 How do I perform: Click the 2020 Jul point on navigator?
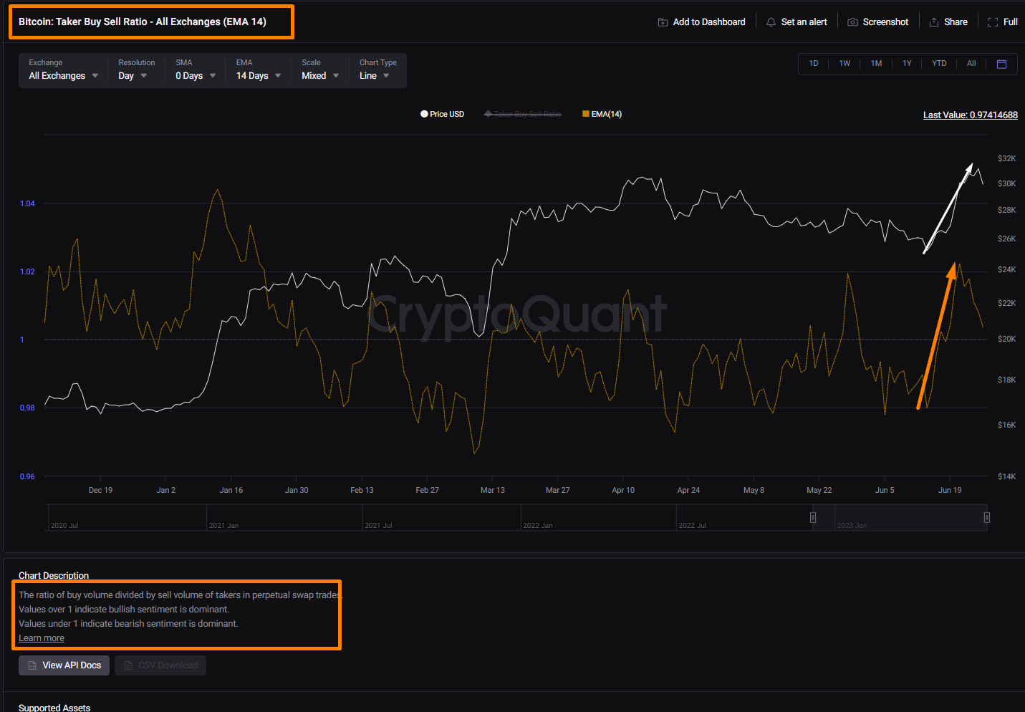pos(64,525)
